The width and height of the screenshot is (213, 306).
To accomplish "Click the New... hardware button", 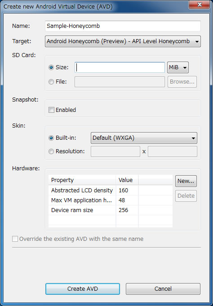I will (x=186, y=181).
